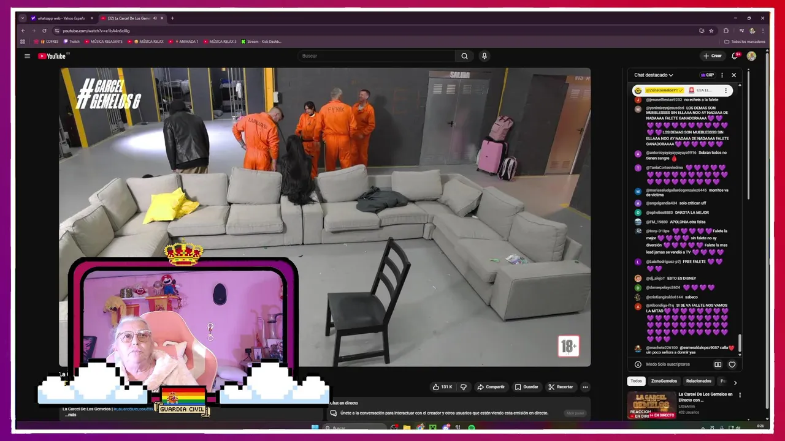Open the YouTube notifications bell

[x=735, y=56]
